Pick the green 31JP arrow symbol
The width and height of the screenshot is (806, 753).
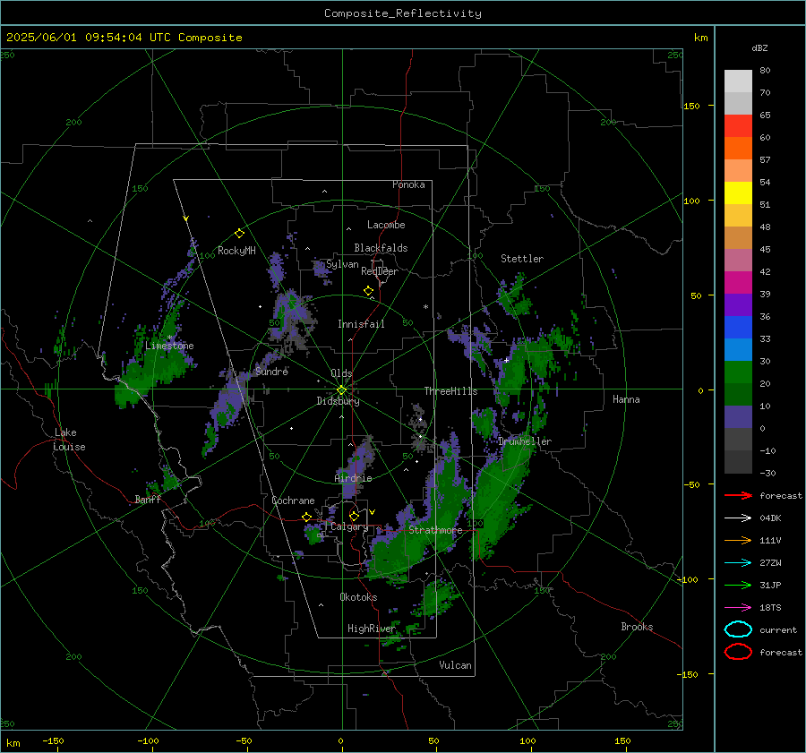coord(738,585)
